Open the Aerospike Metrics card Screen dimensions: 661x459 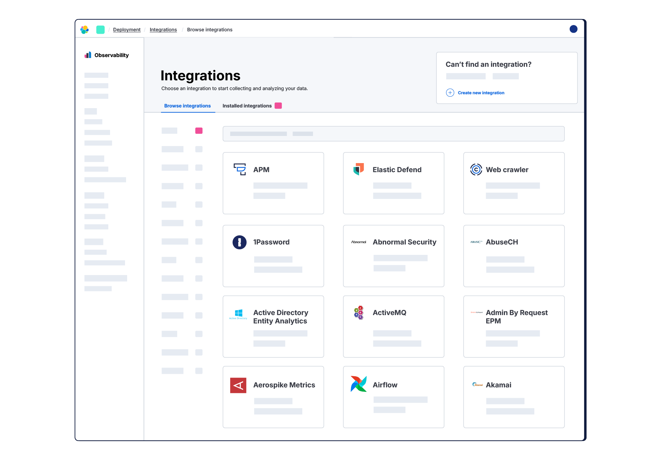273,397
